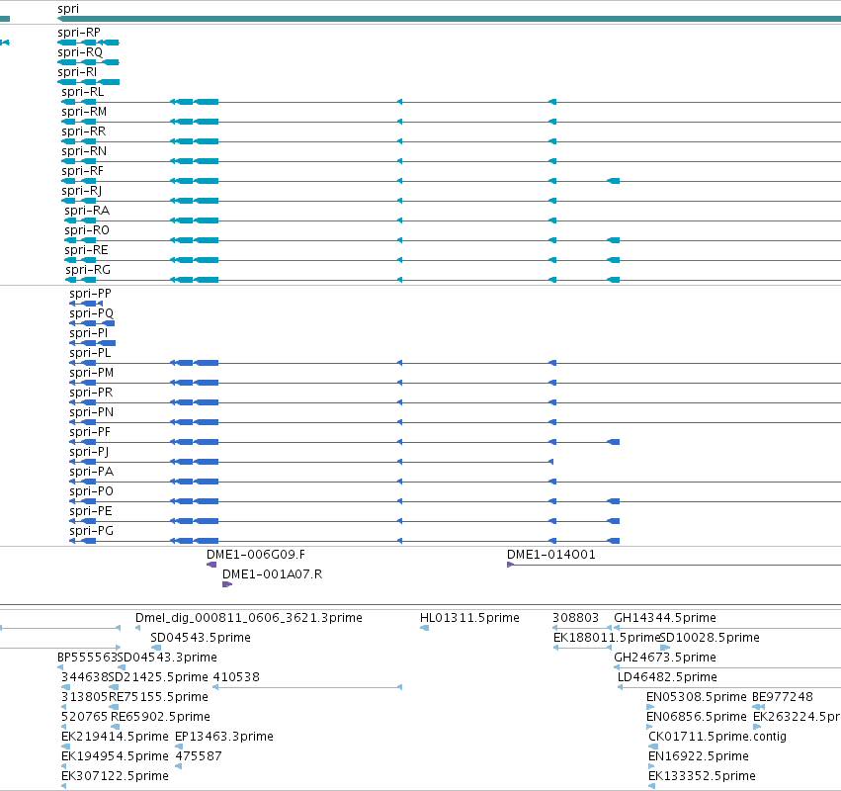Select the spri-PF protein label

[90, 432]
